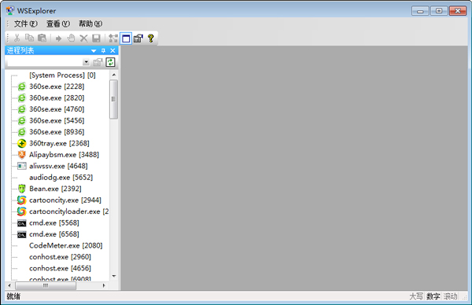
Task: Click the horizontal scroll left arrow
Action: click(9, 285)
